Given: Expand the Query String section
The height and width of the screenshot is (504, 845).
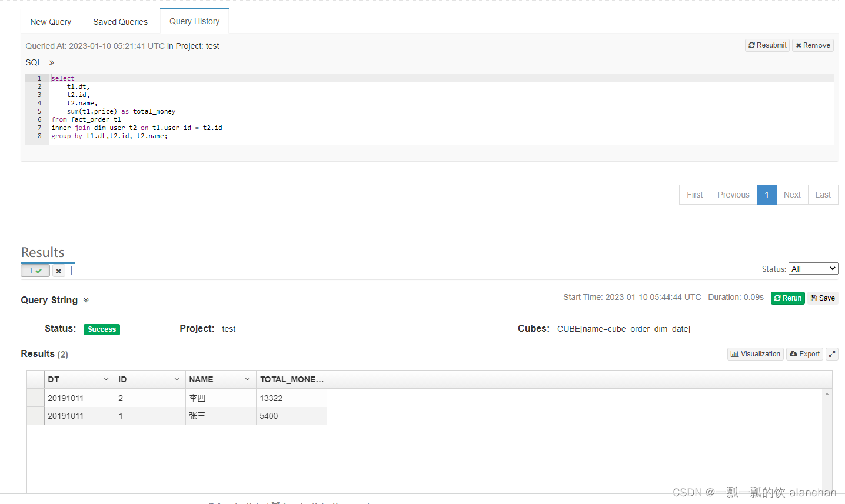Looking at the screenshot, I should point(86,300).
